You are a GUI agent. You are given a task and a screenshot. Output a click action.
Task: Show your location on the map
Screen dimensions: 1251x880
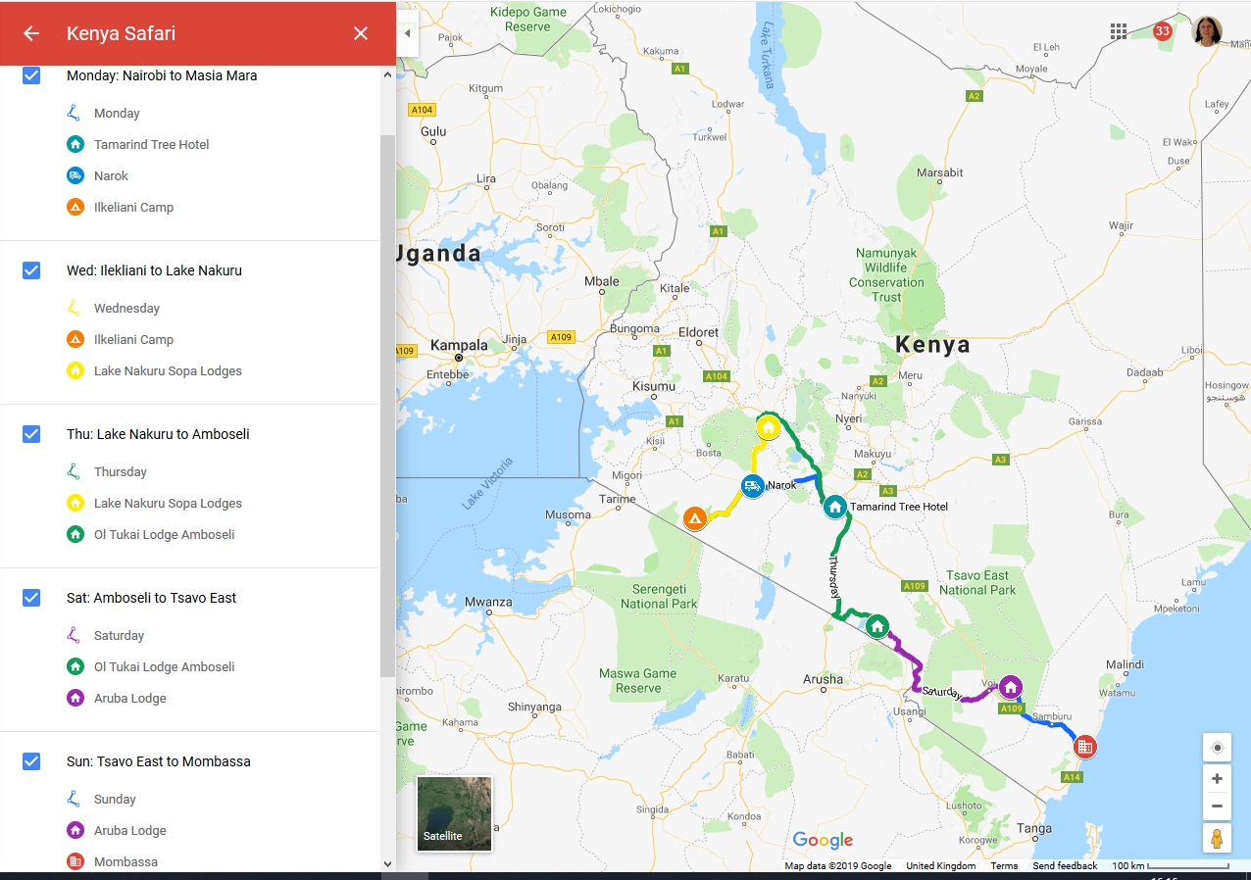coord(1217,748)
